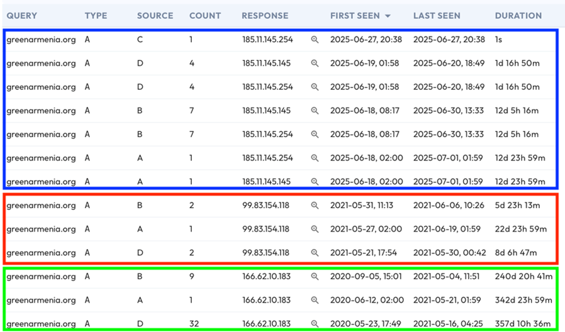Sort by the Duration column header

point(518,16)
